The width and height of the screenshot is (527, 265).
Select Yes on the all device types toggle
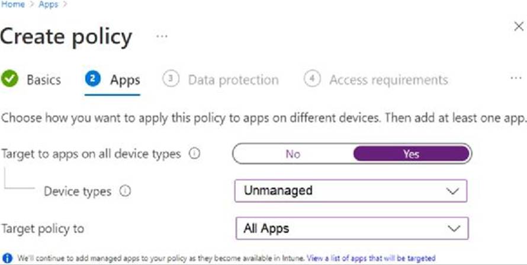412,154
